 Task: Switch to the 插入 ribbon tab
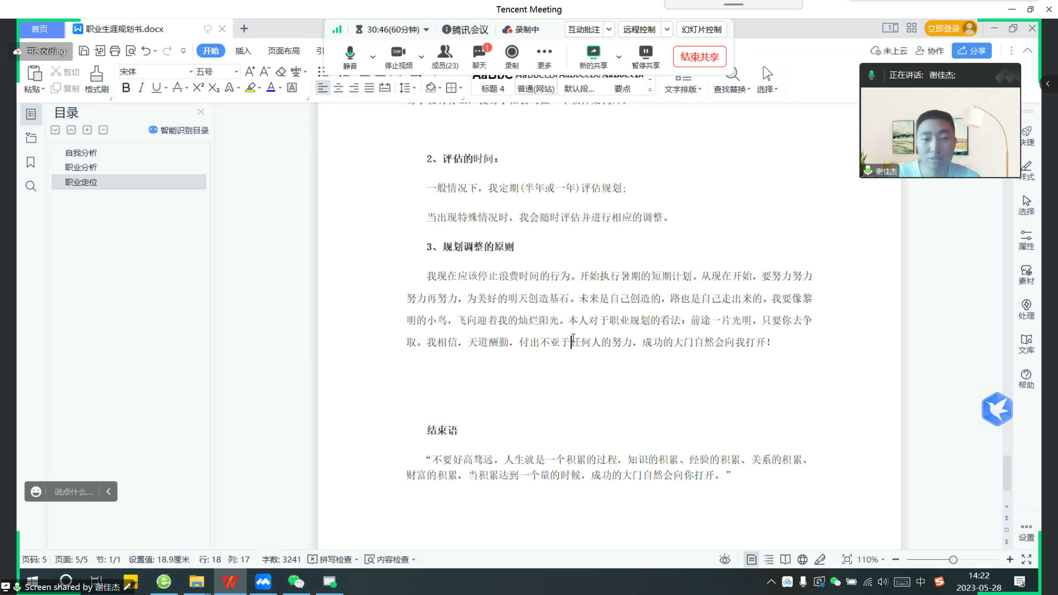(x=243, y=51)
